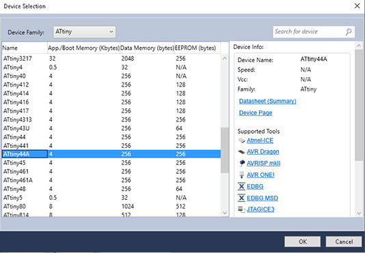This screenshot has width=365, height=253.
Task: Click EEPROM value 64 in ATtiny48 row
Action: click(179, 189)
